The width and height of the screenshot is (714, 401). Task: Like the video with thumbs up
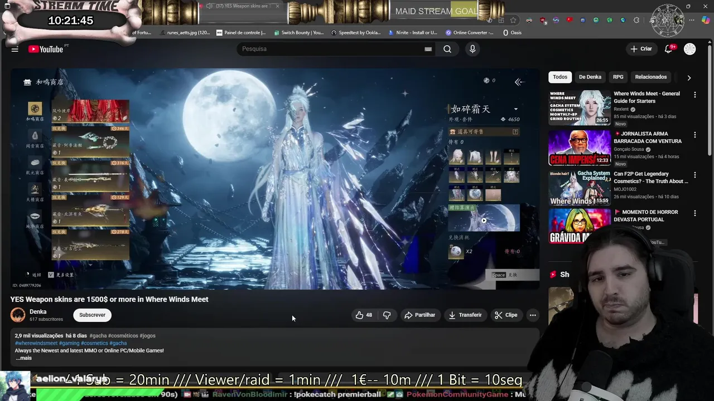364,315
